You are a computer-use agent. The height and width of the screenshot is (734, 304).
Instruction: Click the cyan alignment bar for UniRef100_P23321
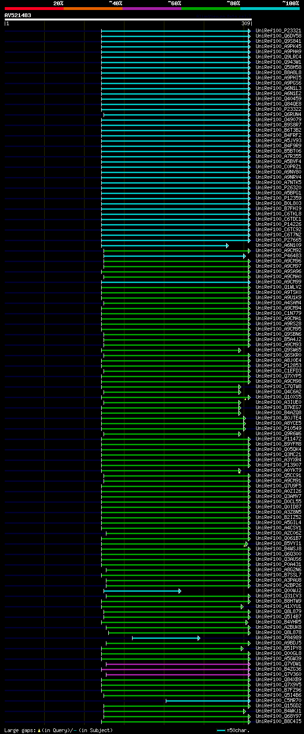pos(176,31)
